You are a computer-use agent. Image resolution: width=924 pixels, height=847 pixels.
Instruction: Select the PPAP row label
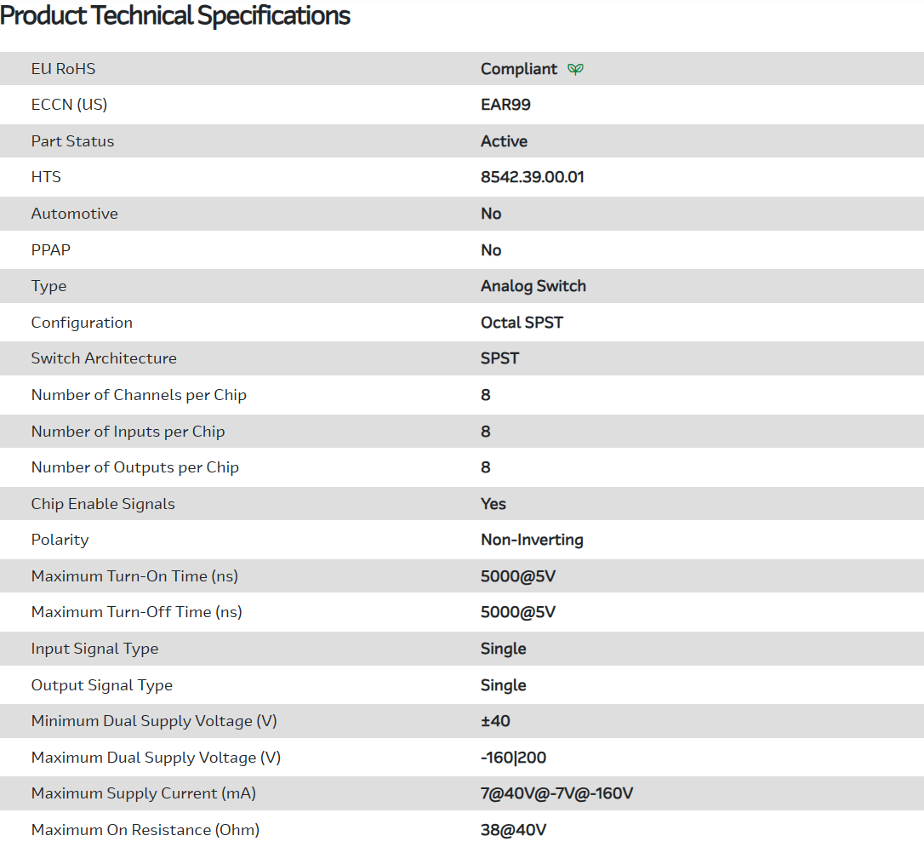click(x=50, y=250)
